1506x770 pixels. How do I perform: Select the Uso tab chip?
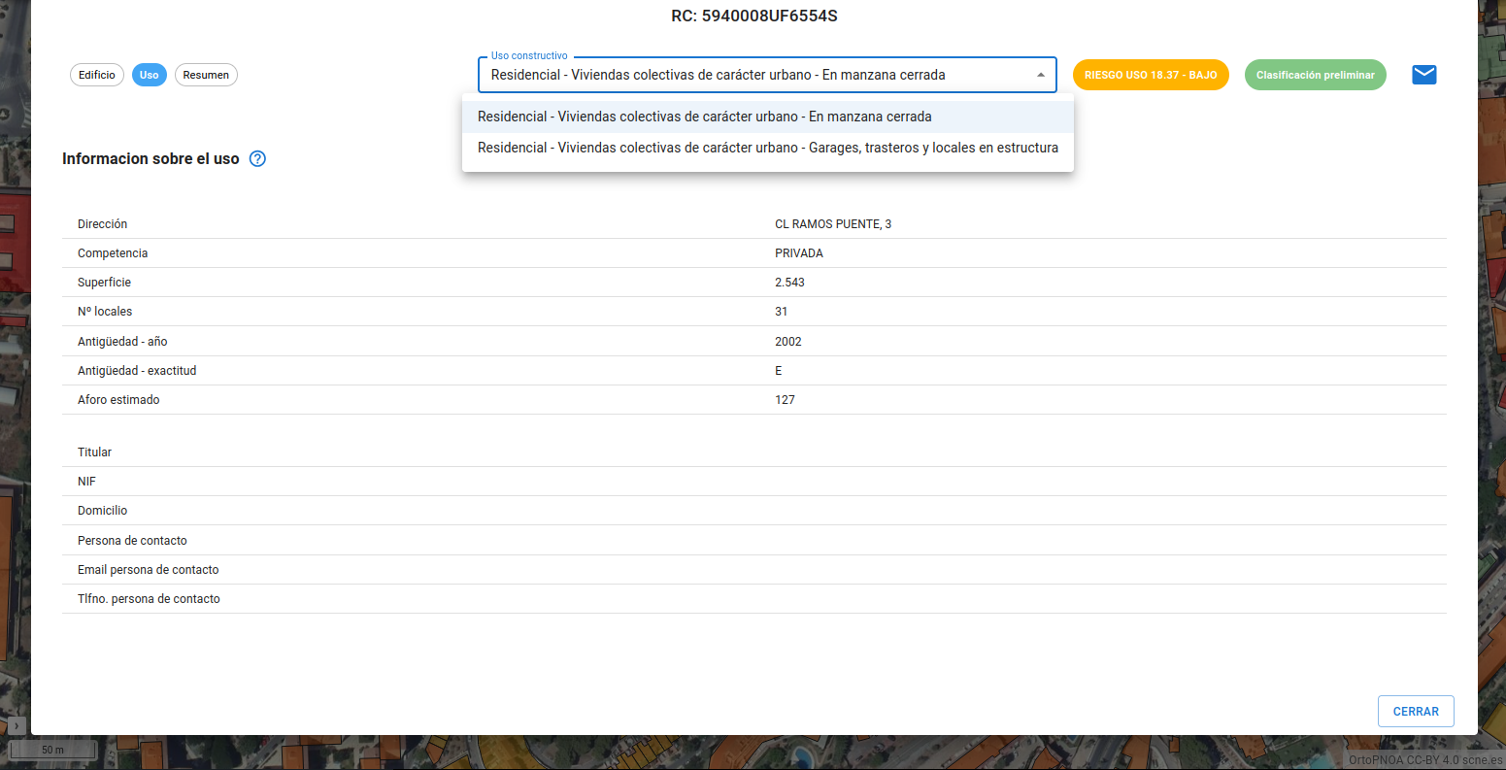149,75
